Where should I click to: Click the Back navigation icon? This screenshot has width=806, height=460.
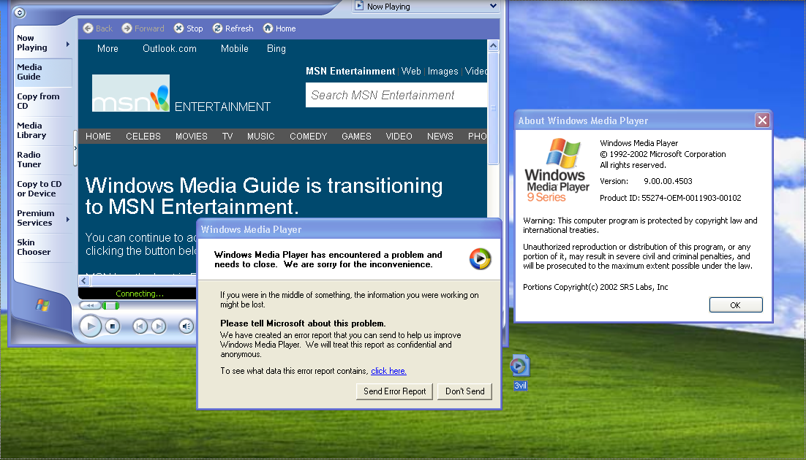tap(88, 28)
